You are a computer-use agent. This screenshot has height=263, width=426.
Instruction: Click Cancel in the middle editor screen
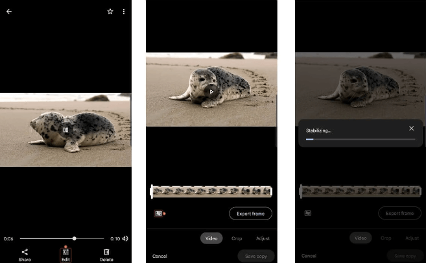160,256
